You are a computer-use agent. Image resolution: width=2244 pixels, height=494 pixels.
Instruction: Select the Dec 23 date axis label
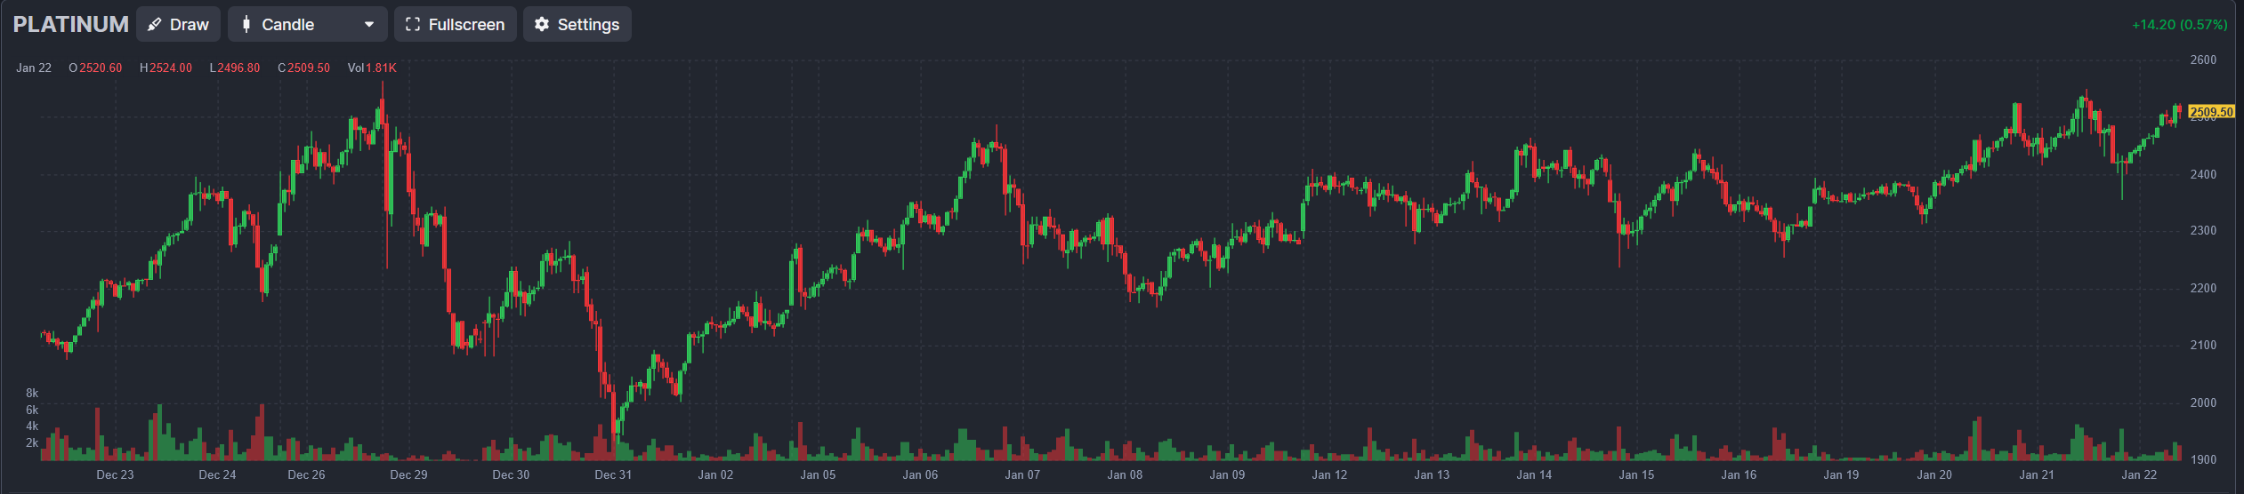(x=115, y=475)
